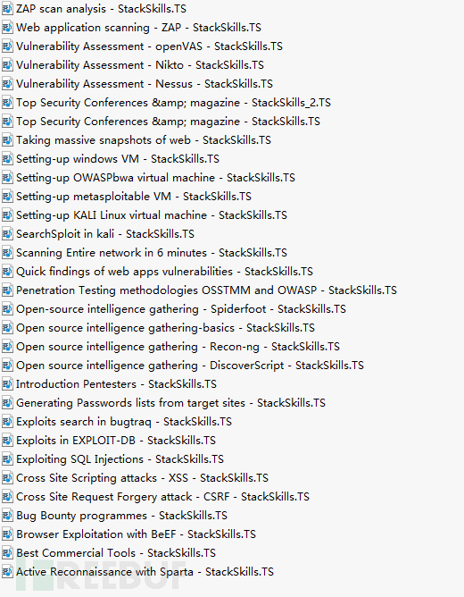
Task: Select Top Security Conferences StackSkills_2.TS file
Action: [x=173, y=103]
